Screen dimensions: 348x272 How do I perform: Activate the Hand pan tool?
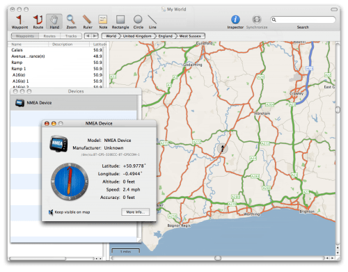(54, 22)
